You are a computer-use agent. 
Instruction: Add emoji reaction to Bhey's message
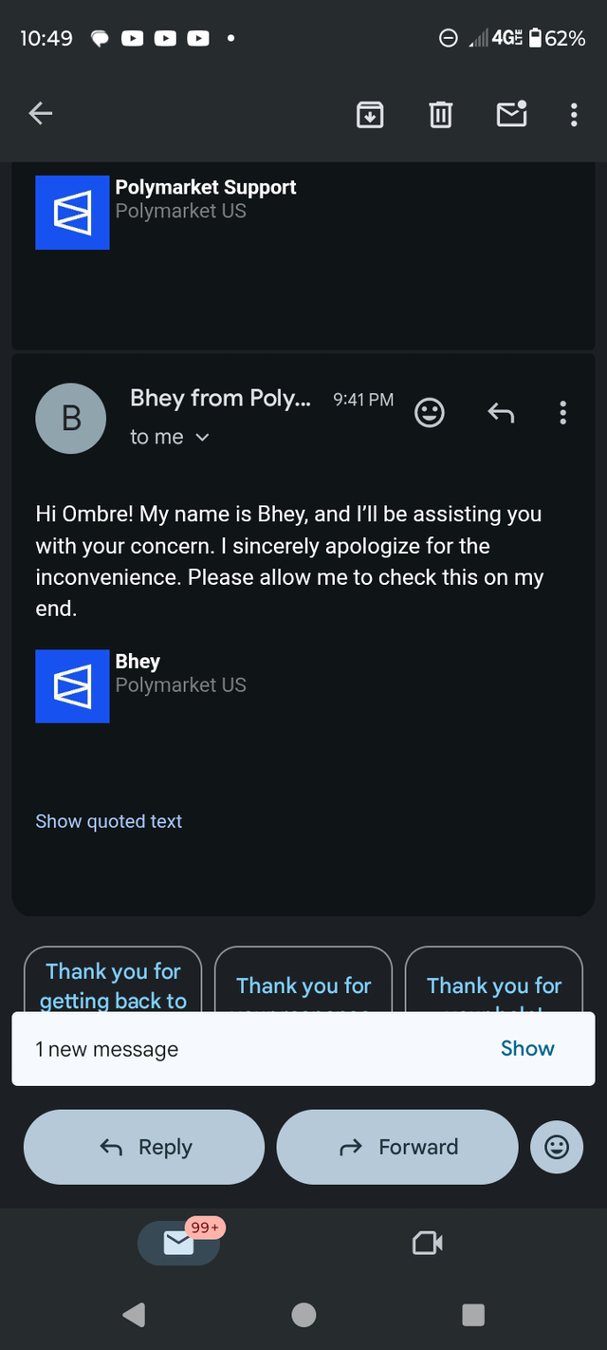430,412
